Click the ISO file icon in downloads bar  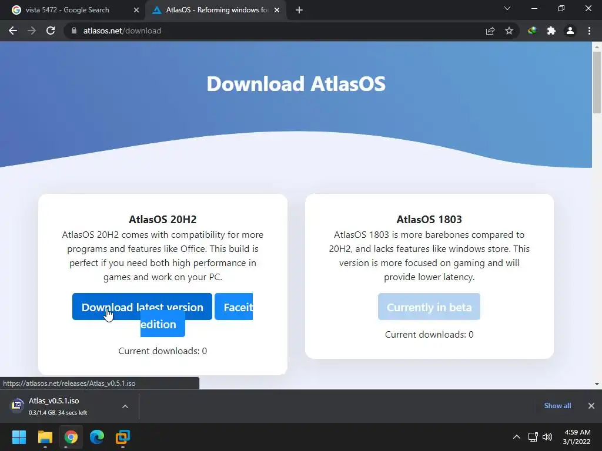click(x=17, y=405)
